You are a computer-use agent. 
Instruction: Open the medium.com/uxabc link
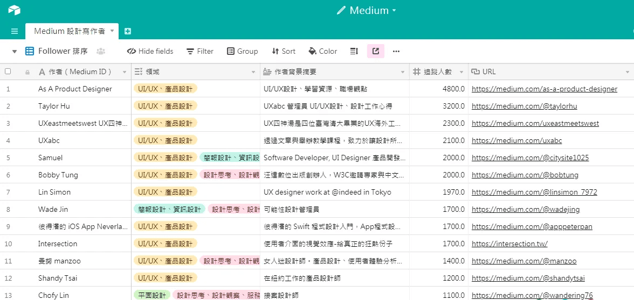point(516,141)
